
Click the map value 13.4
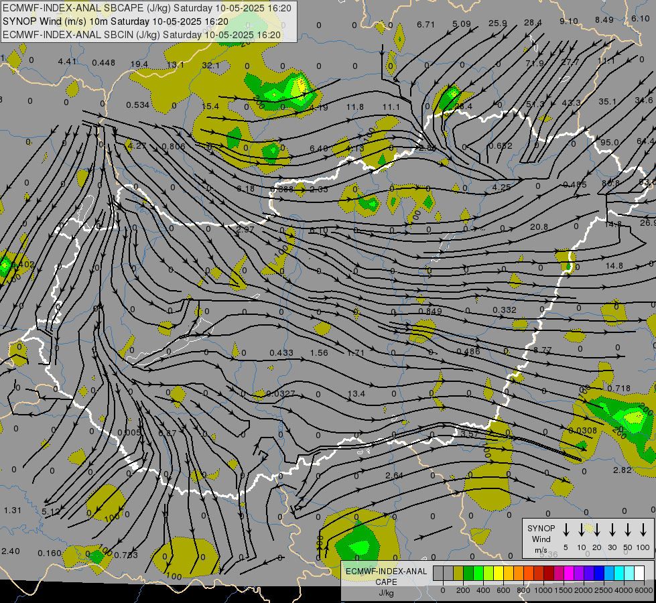[x=356, y=394]
